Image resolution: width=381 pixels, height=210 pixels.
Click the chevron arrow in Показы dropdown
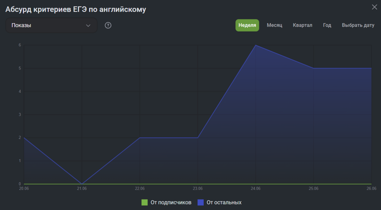(88, 25)
